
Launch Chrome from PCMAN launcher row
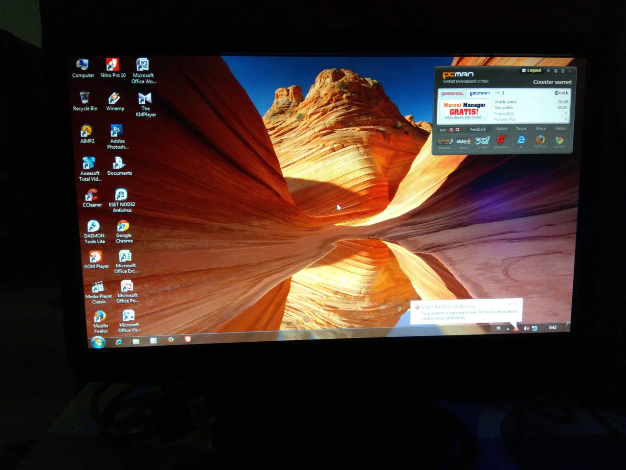click(x=559, y=141)
